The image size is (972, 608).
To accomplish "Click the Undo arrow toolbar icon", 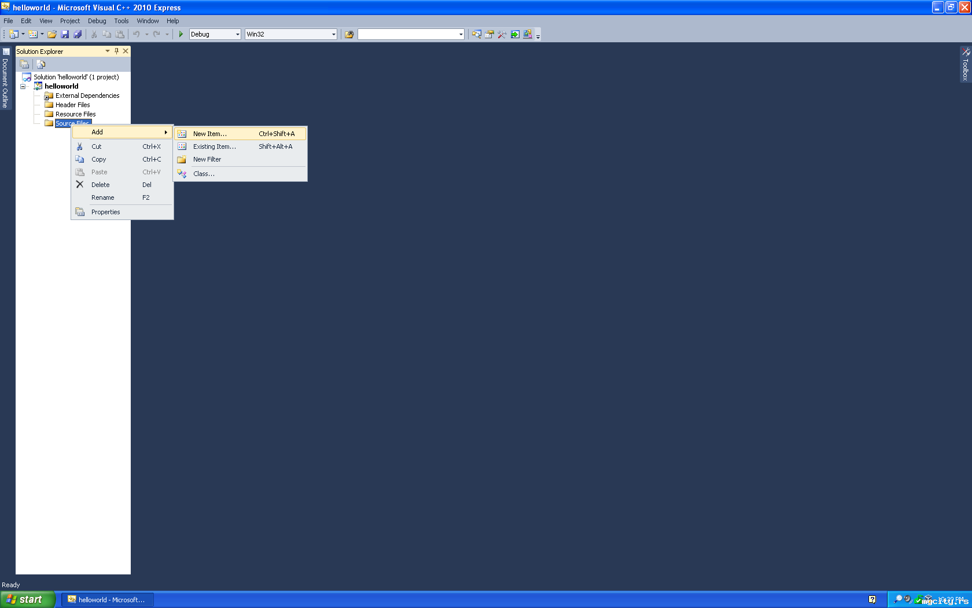I will coord(137,34).
